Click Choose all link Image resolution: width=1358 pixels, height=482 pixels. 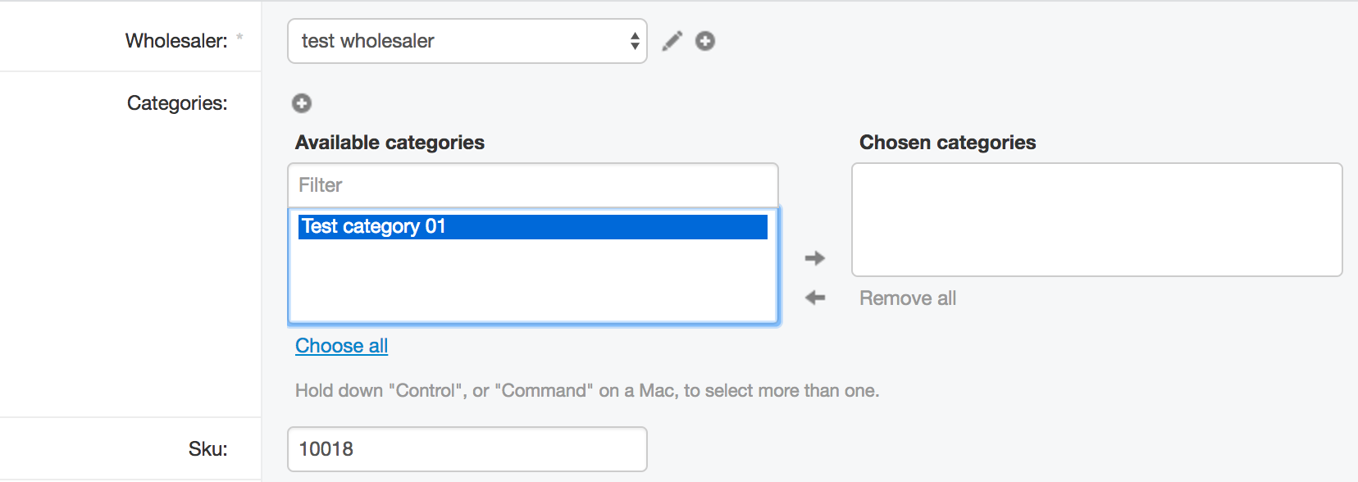(x=342, y=346)
